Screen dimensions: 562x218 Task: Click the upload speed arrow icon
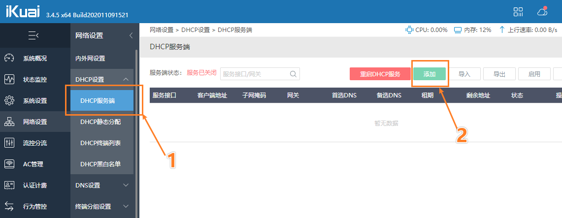502,30
